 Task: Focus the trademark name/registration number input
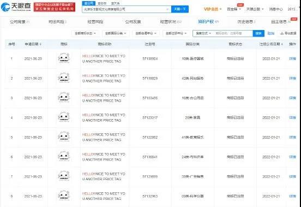(x=233, y=33)
